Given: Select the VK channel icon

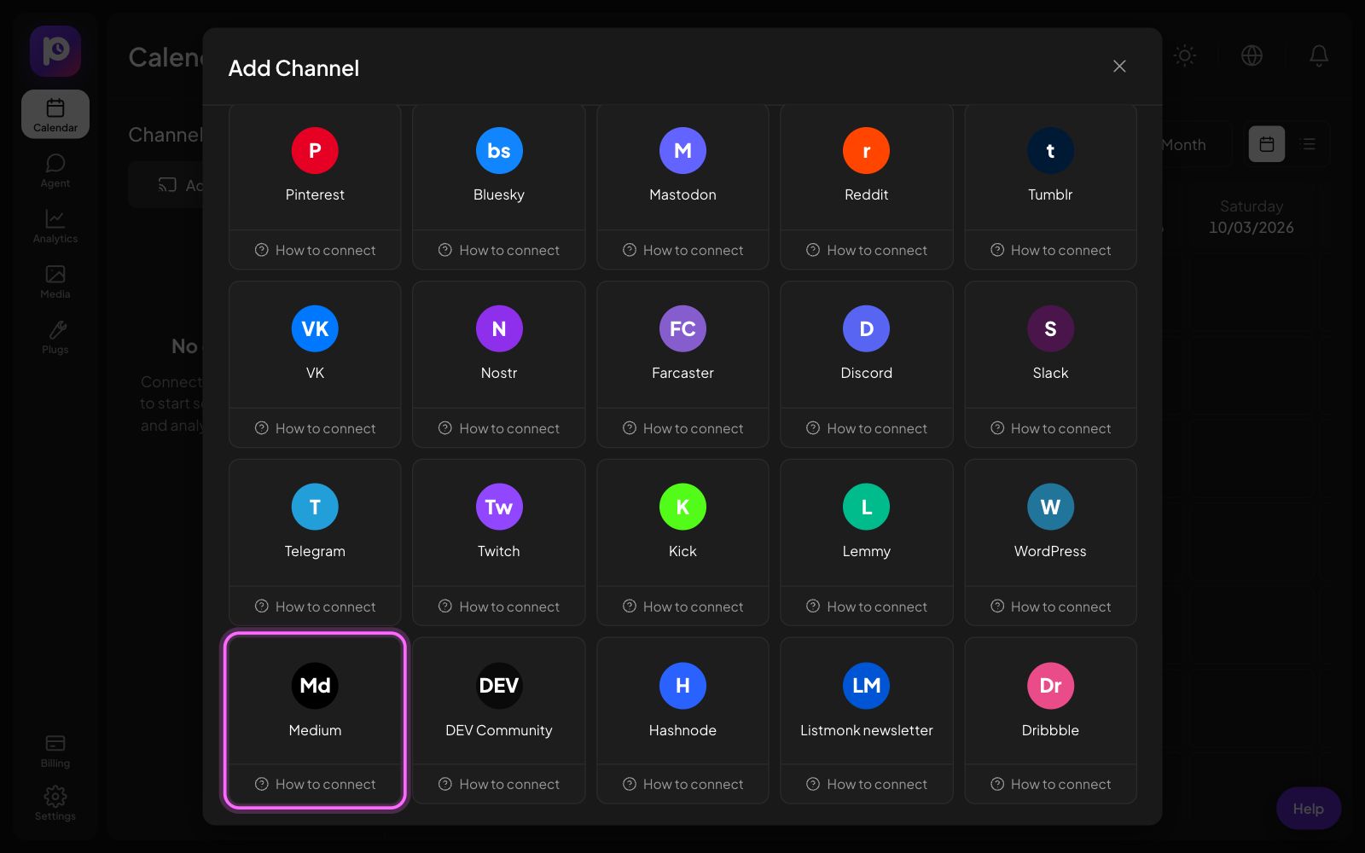Looking at the screenshot, I should (315, 329).
